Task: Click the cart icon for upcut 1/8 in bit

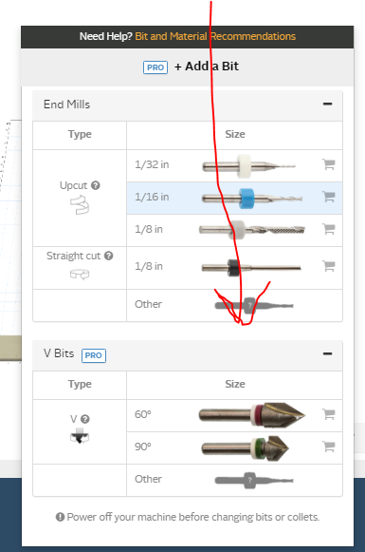Action: pos(328,229)
